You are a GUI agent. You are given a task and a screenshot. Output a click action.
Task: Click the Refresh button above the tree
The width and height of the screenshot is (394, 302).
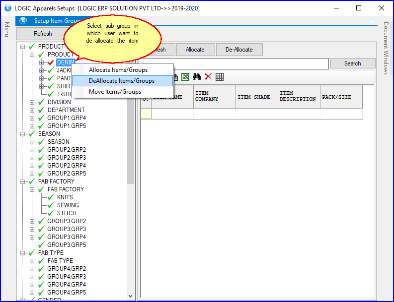point(43,34)
